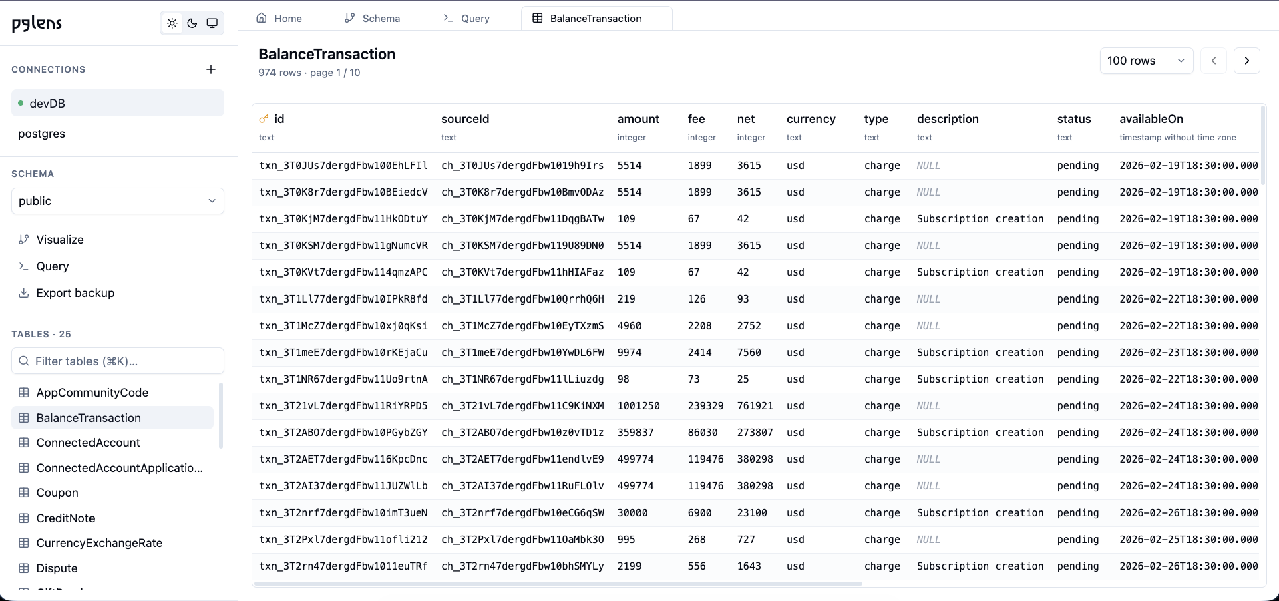The height and width of the screenshot is (601, 1279).
Task: Switch to the Schema tab
Action: click(372, 19)
